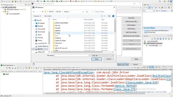Click New Task icon in Task List
This screenshot has width=173, height=97.
pos(144,8)
